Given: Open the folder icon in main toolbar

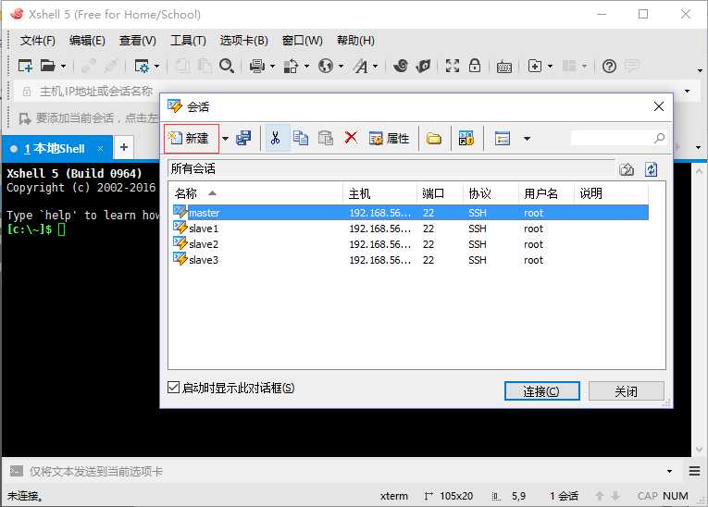Looking at the screenshot, I should tap(47, 67).
